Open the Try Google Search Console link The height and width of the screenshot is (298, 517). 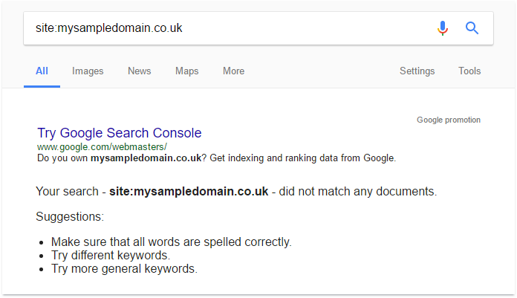coord(119,133)
